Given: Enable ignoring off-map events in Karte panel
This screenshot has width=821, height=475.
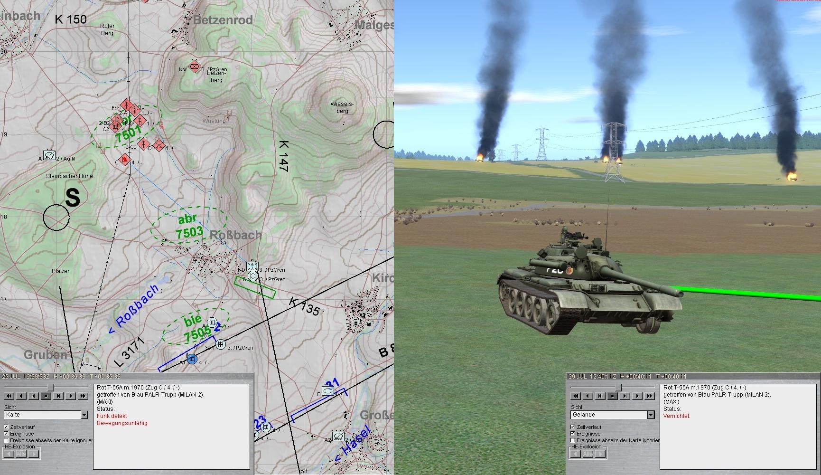Looking at the screenshot, I should click(x=7, y=440).
